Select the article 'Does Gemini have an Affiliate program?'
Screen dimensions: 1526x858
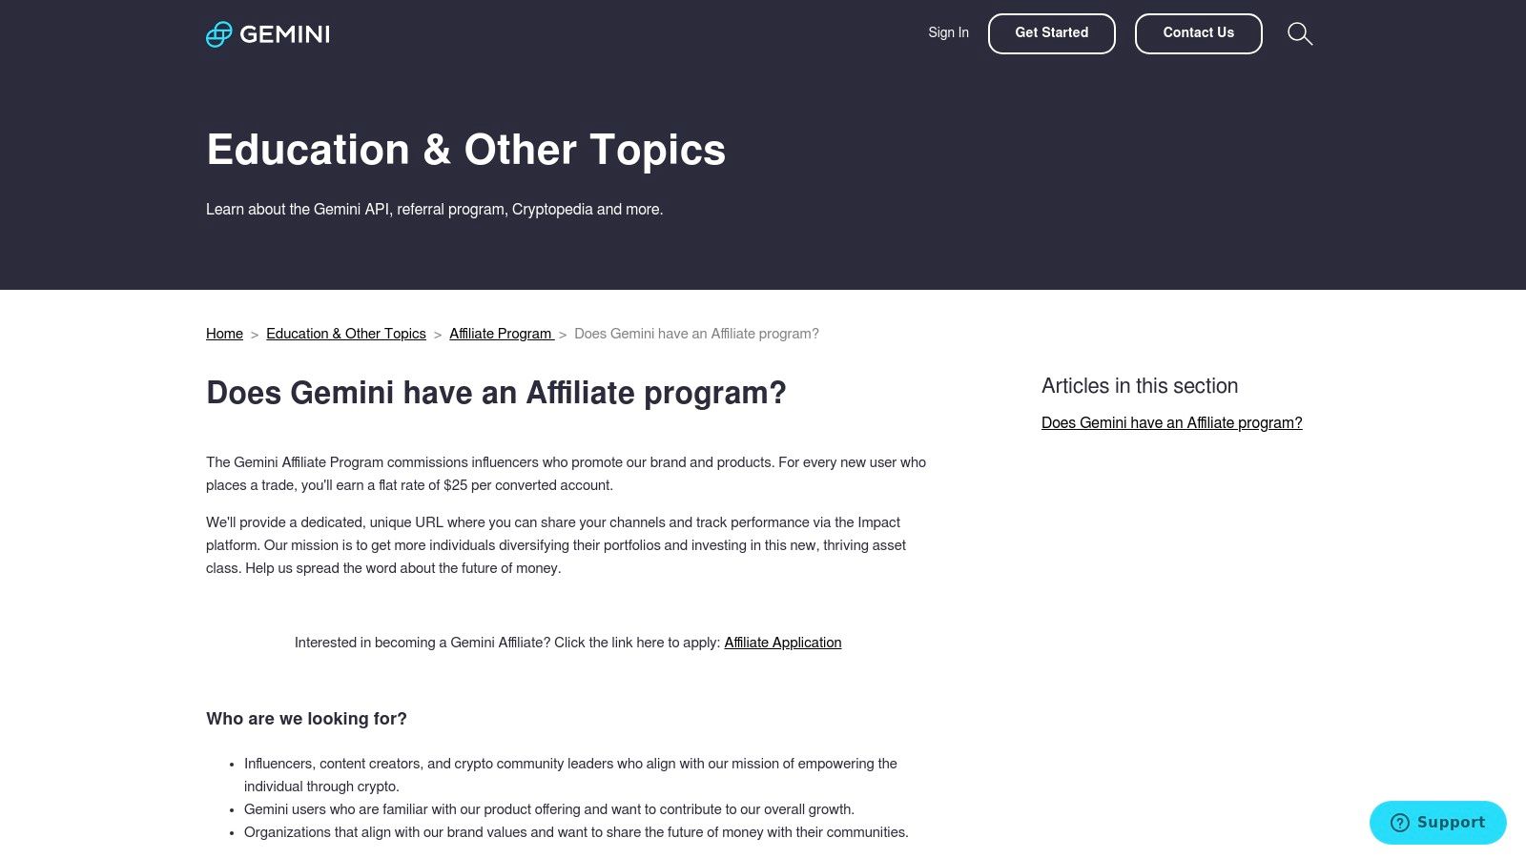click(1172, 422)
